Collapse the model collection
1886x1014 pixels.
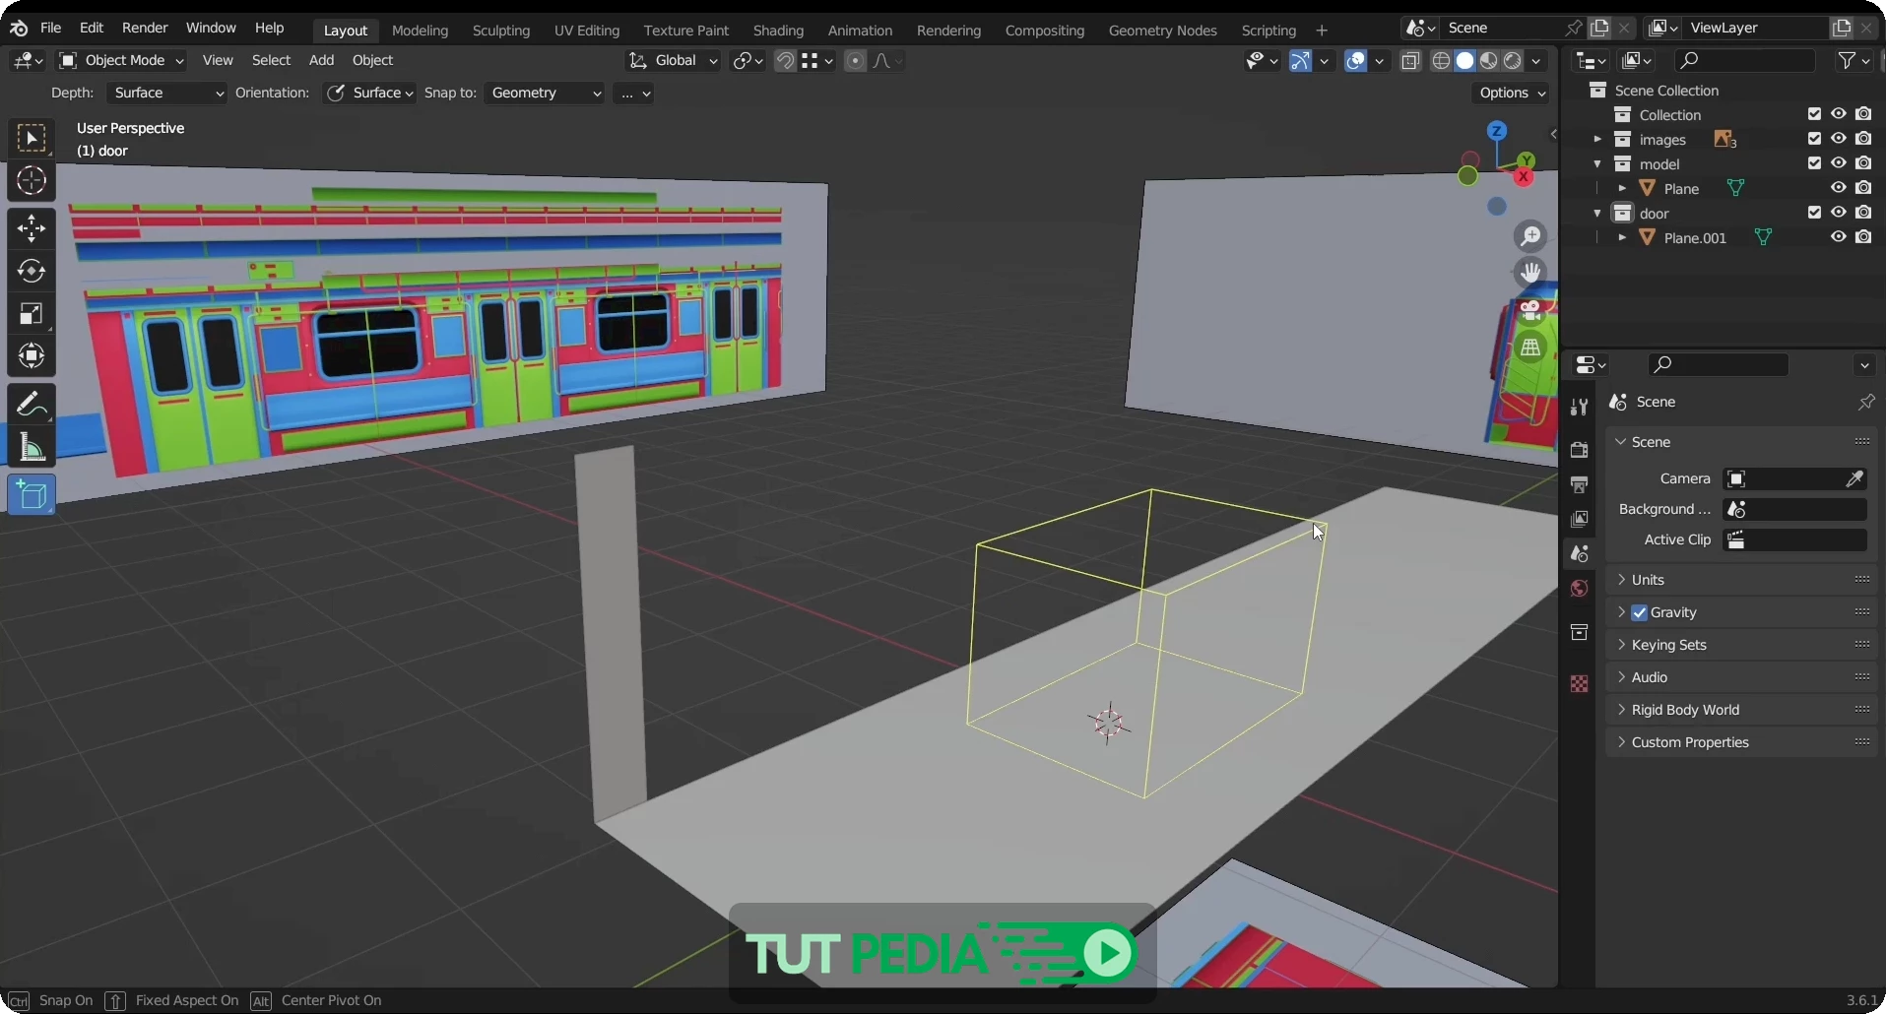pyautogui.click(x=1597, y=163)
